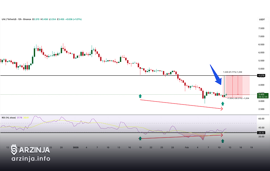Click the green arrow under RSI at Jan 19

140,138
